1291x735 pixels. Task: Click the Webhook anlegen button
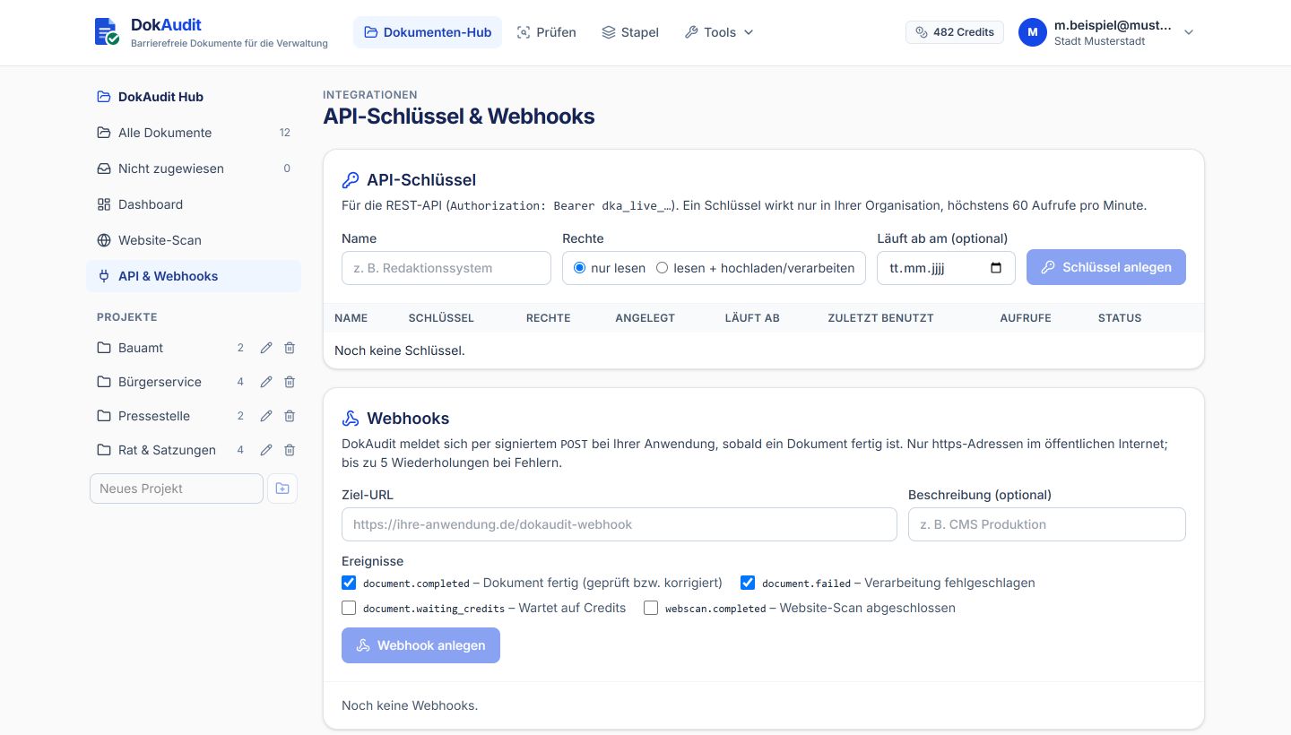coord(420,645)
